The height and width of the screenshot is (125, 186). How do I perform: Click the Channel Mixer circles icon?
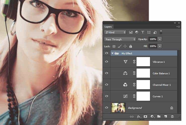125,85
